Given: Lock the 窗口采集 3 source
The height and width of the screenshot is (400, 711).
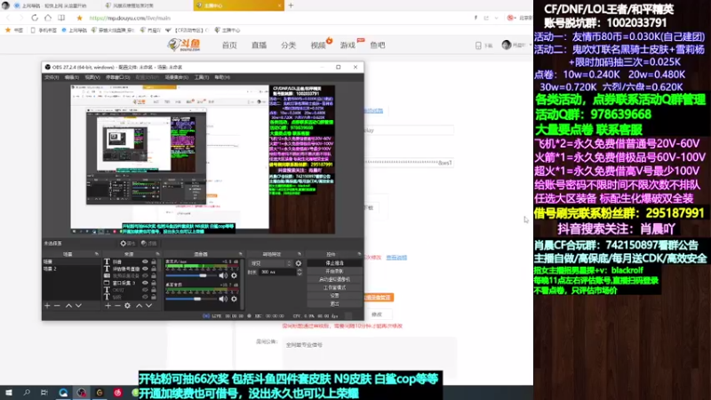Looking at the screenshot, I should click(x=154, y=283).
